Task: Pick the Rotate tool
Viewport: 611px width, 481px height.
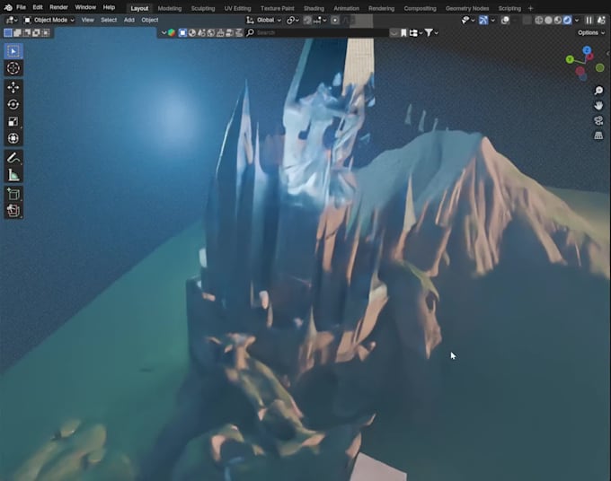Action: [x=13, y=104]
